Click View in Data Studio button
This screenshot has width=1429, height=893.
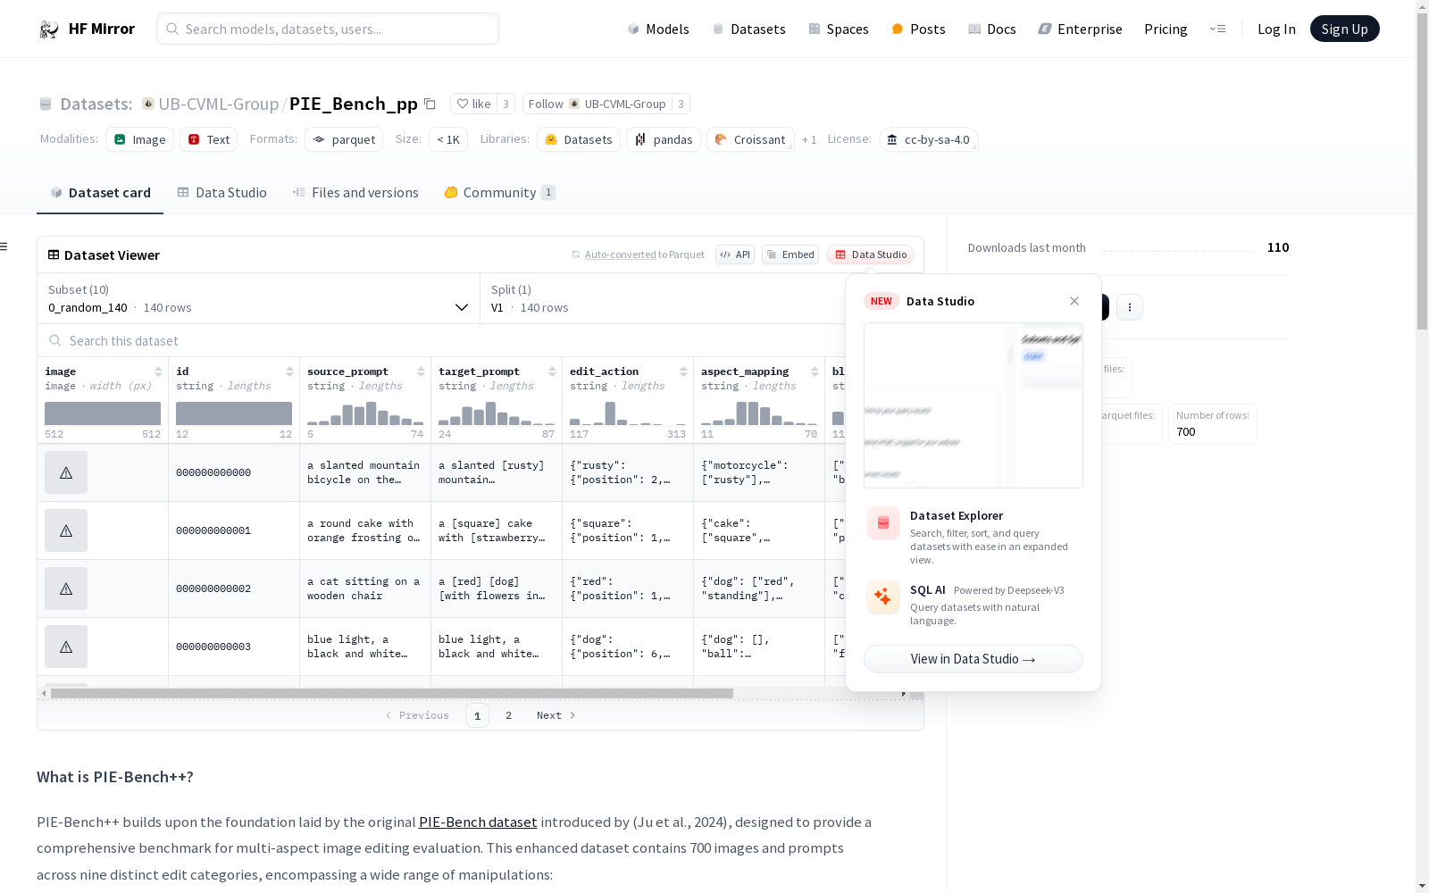click(974, 659)
